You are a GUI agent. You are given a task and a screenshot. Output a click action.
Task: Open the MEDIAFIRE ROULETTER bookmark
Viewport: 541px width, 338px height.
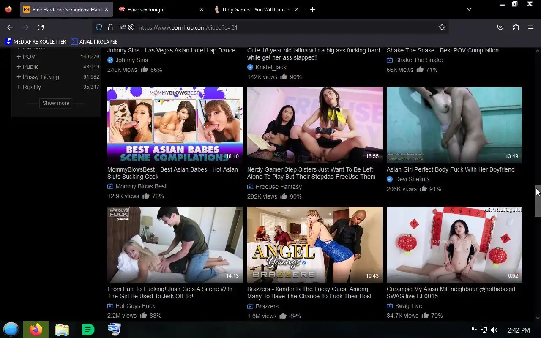(x=36, y=41)
